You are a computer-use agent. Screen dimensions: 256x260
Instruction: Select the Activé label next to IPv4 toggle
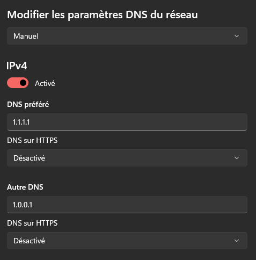coord(45,83)
